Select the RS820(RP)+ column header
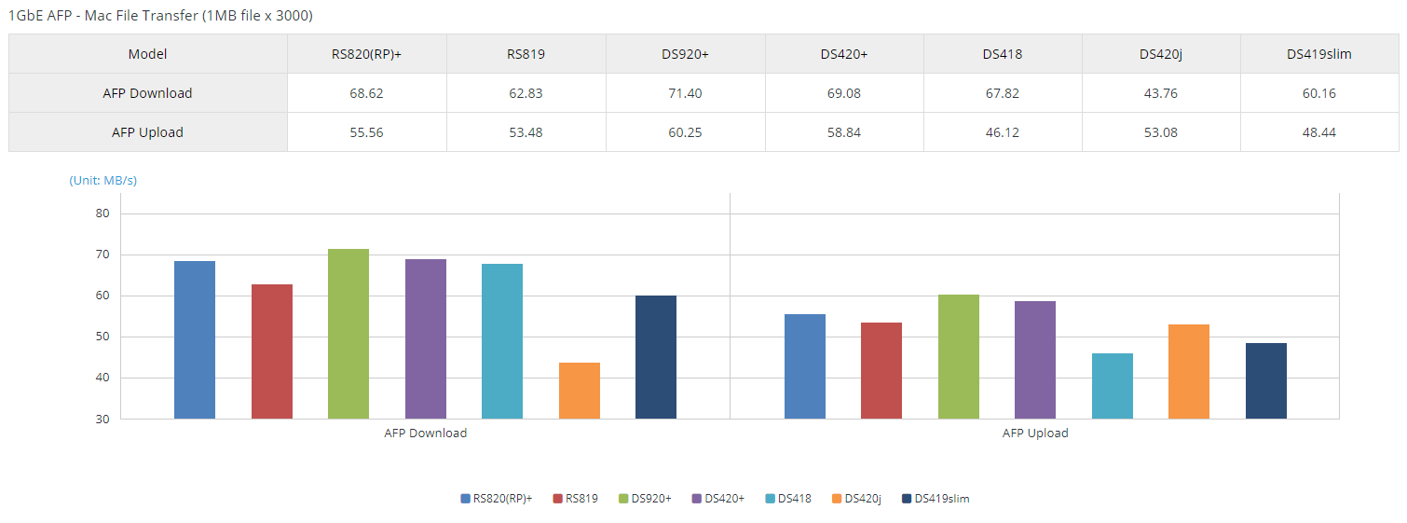This screenshot has width=1407, height=523. tap(367, 54)
